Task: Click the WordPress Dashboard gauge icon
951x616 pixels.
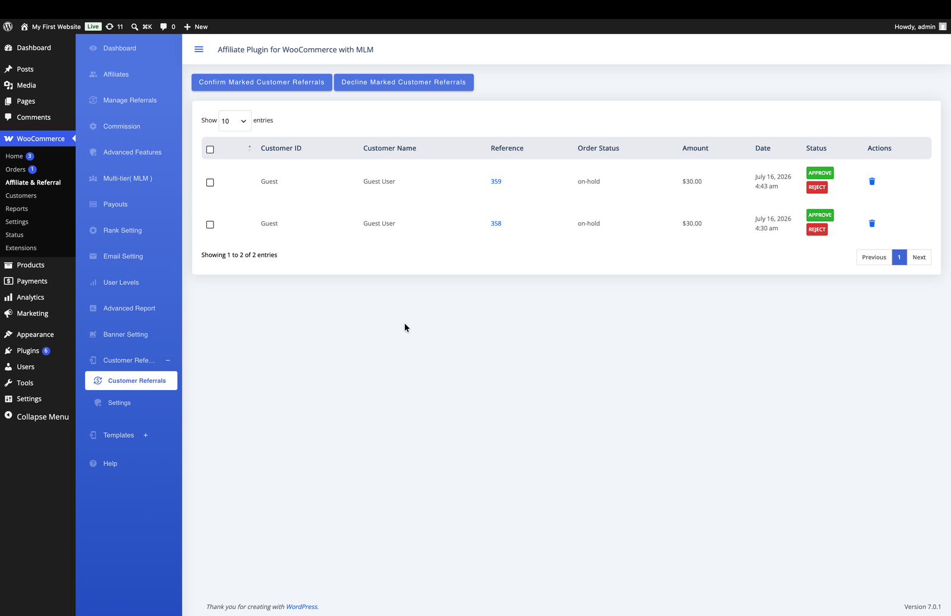Action: (x=8, y=48)
